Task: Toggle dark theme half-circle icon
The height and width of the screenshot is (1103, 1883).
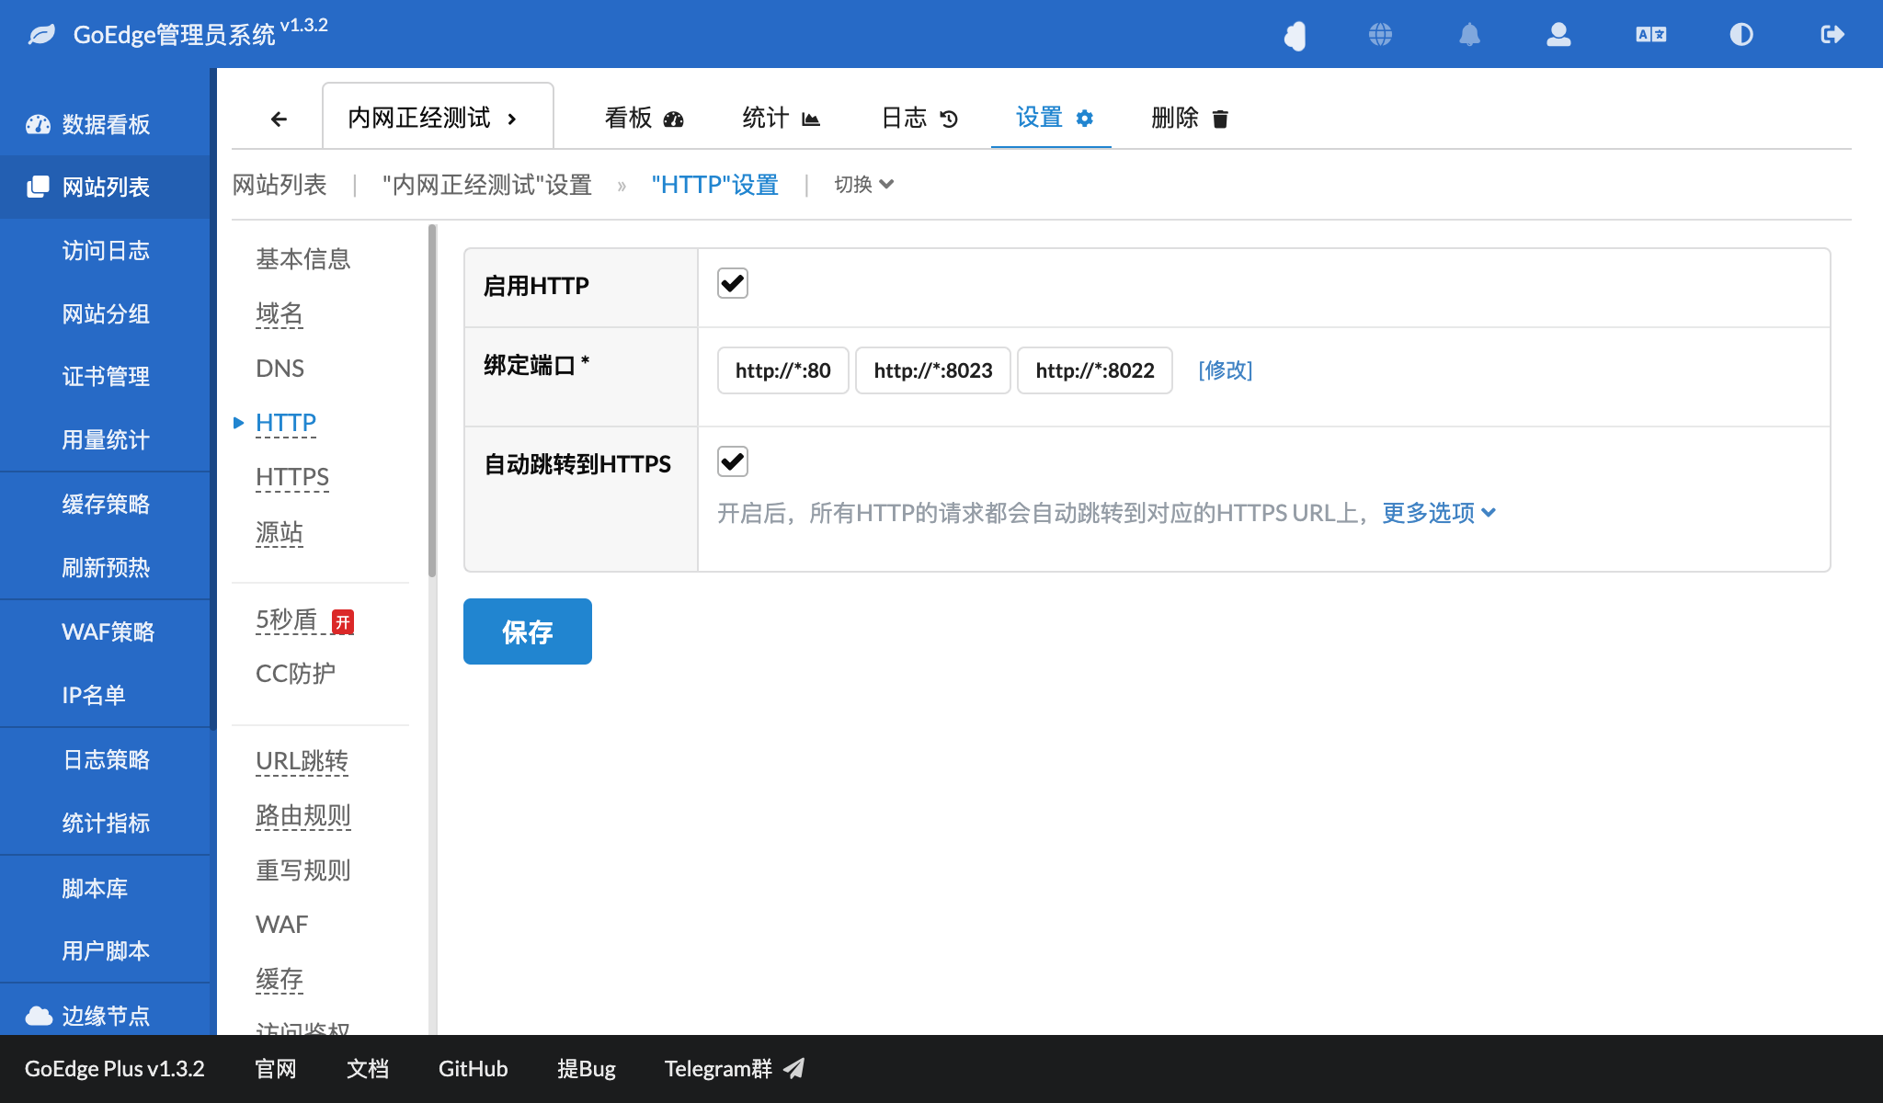Action: click(x=1741, y=35)
